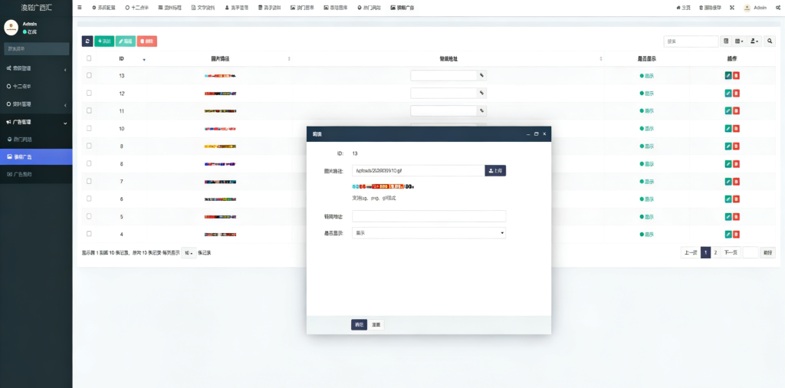
Task: Tick the checkbox for row ID 4
Action: click(x=89, y=234)
